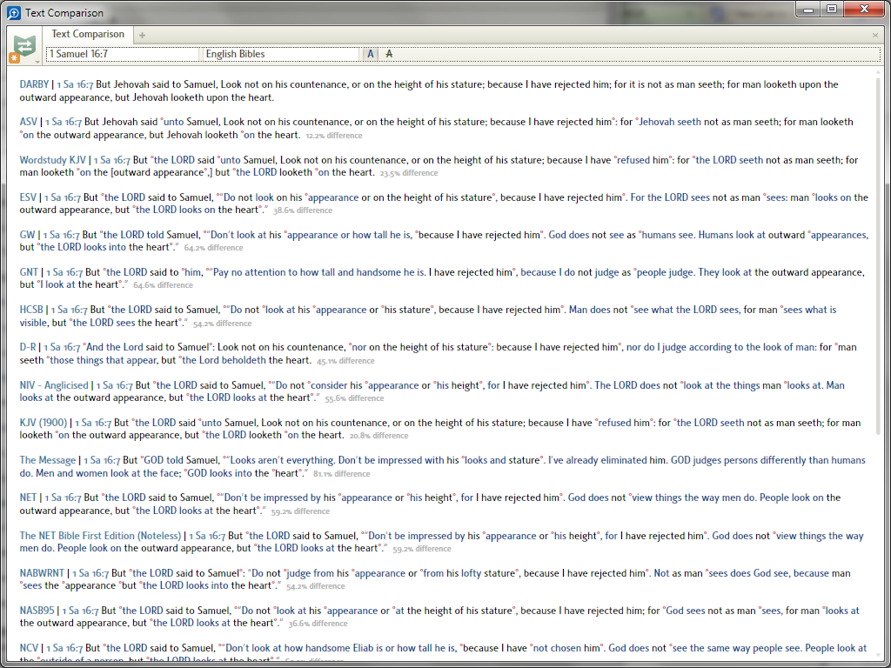This screenshot has height=668, width=891.
Task: Toggle the strikethrough 'A' removed-text button
Action: [x=389, y=54]
